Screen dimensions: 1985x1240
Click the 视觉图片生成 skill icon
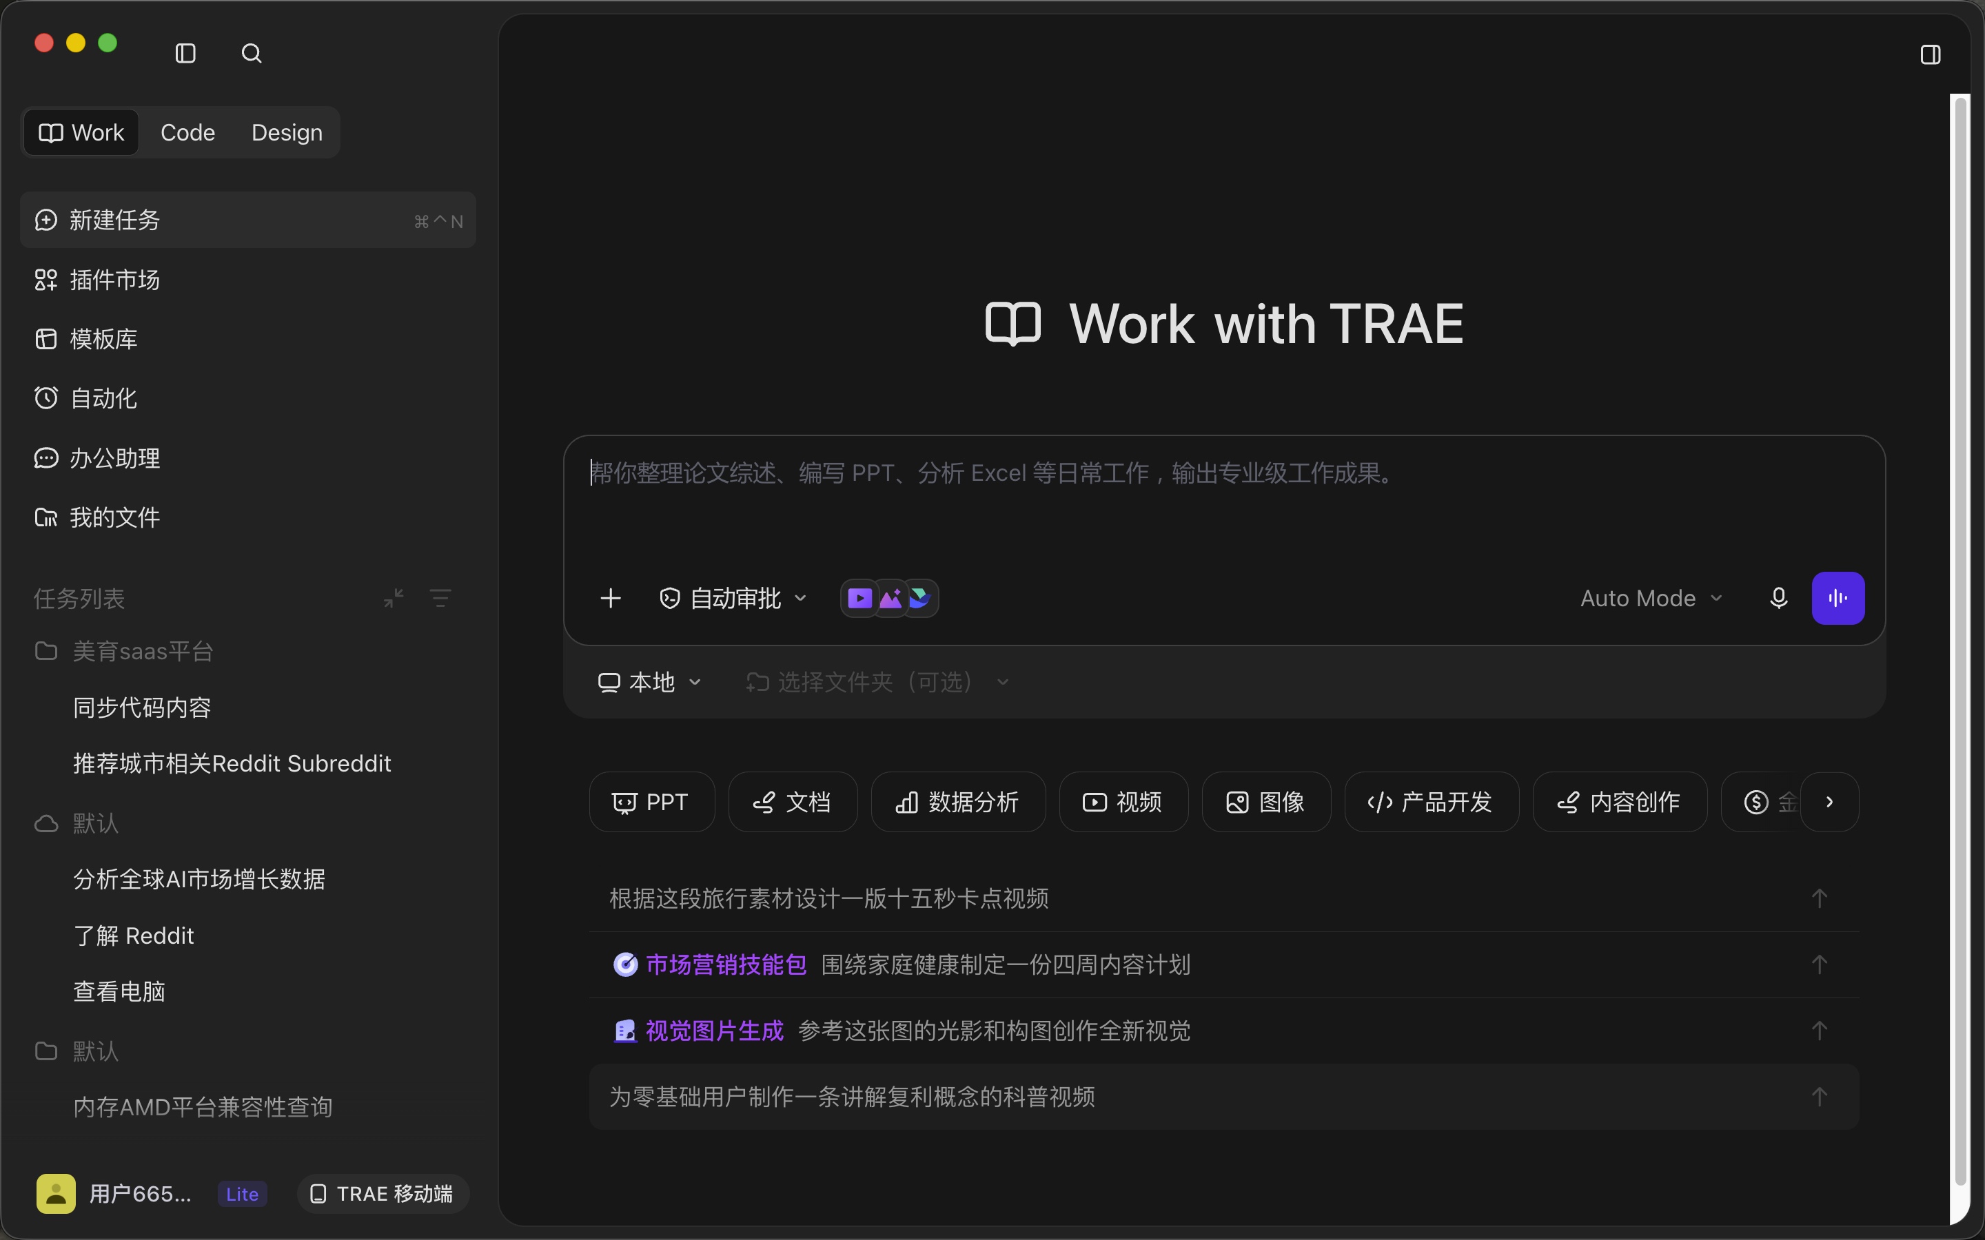tap(625, 1031)
